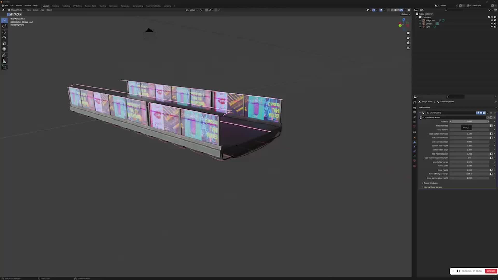498x280 pixels.
Task: Activate the Rotate tool
Action: [x=4, y=38]
